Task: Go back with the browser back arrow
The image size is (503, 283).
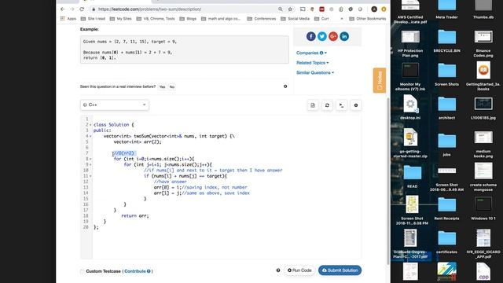Action: coord(63,9)
